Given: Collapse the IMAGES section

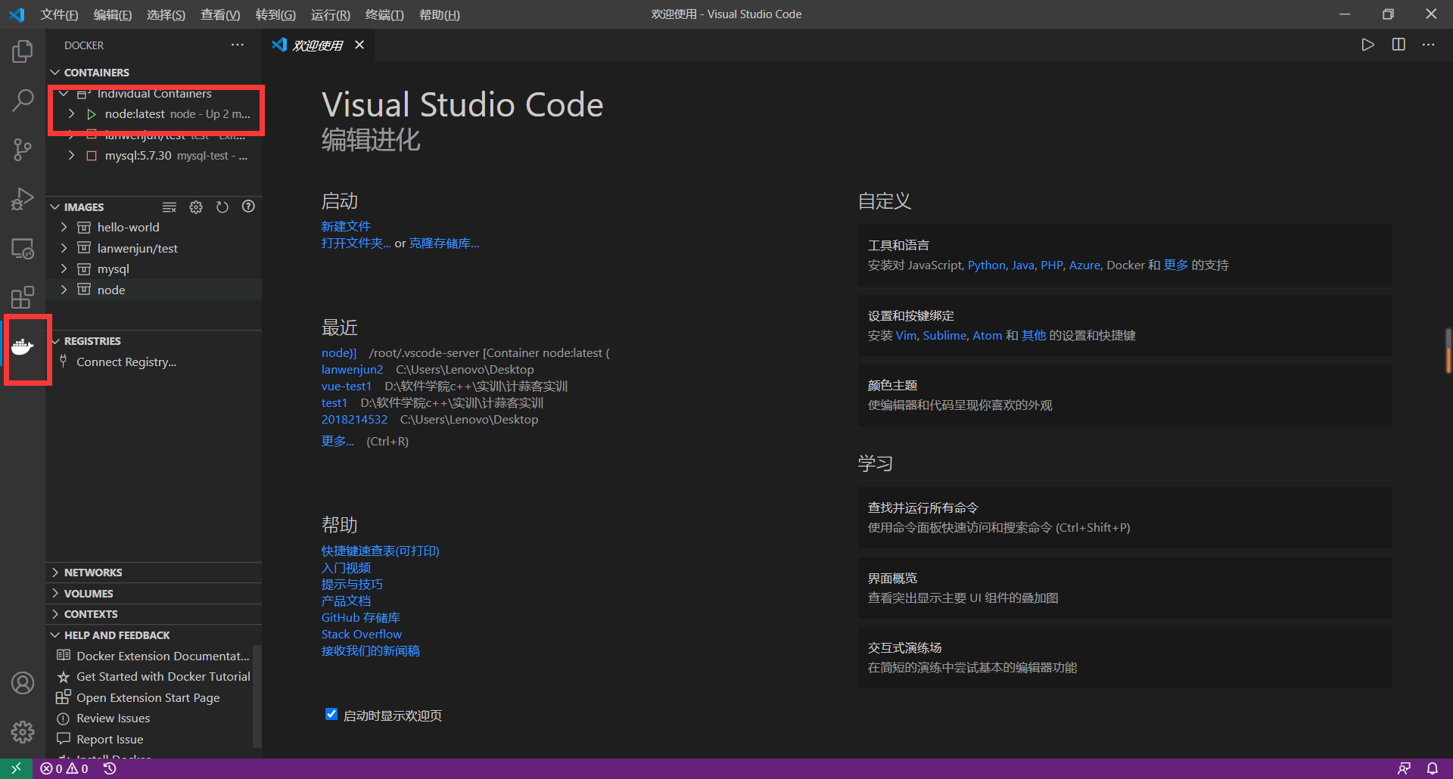Looking at the screenshot, I should (55, 206).
